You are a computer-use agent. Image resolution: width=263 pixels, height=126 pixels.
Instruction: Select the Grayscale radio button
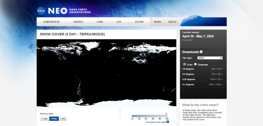(x=195, y=64)
